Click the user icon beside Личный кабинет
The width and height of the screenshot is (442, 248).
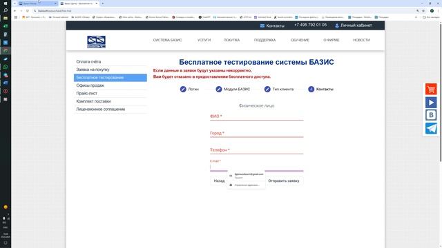click(336, 25)
